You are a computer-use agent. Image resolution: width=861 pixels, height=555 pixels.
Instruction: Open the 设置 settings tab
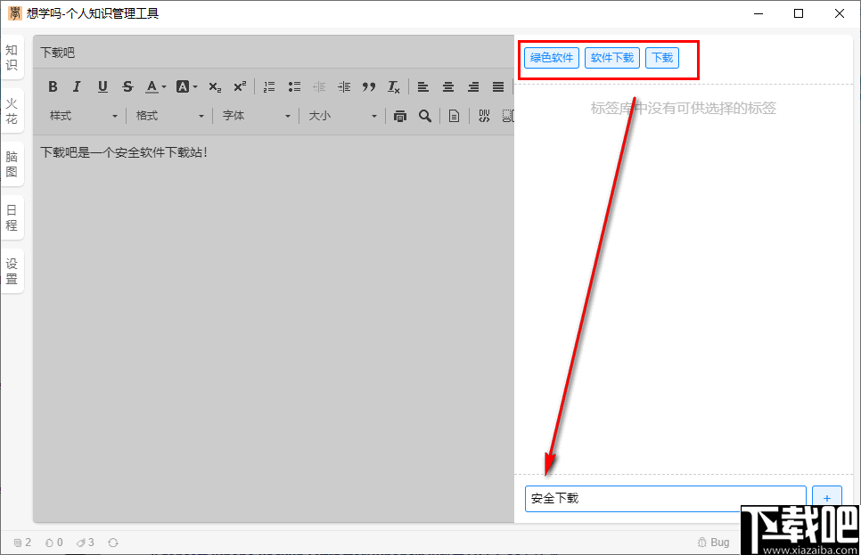pos(12,271)
